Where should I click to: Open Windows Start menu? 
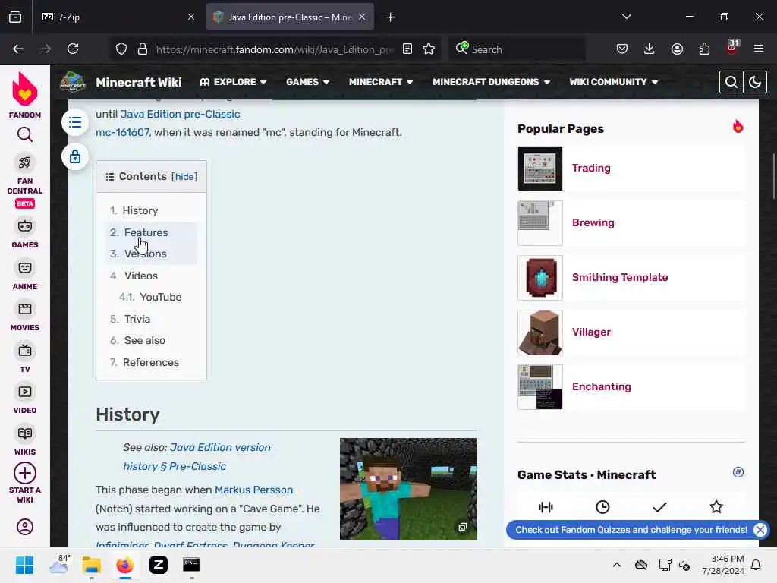pos(25,565)
